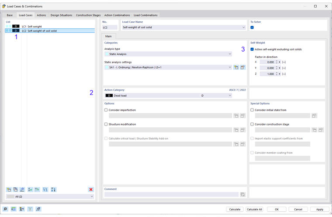Toggle the To Solve checkbox
This screenshot has height=217, width=332.
pyautogui.click(x=252, y=28)
